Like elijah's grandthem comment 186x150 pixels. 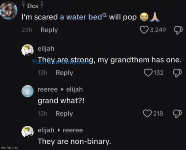(x=149, y=72)
